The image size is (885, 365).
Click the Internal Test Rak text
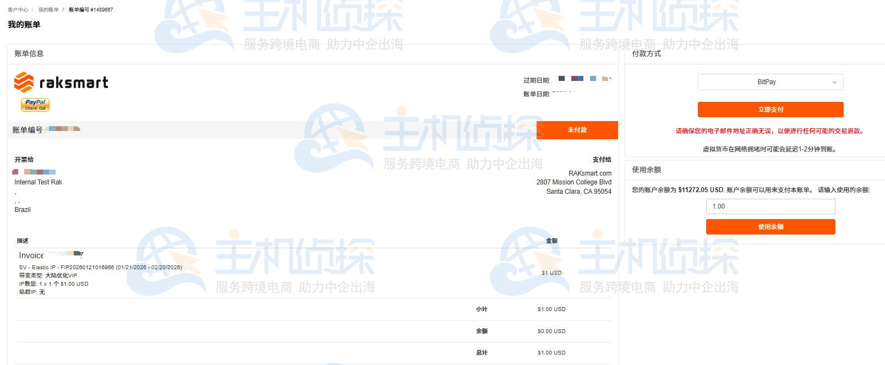39,182
